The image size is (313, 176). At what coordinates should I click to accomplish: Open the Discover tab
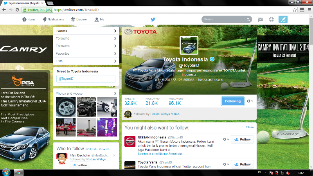(79, 19)
